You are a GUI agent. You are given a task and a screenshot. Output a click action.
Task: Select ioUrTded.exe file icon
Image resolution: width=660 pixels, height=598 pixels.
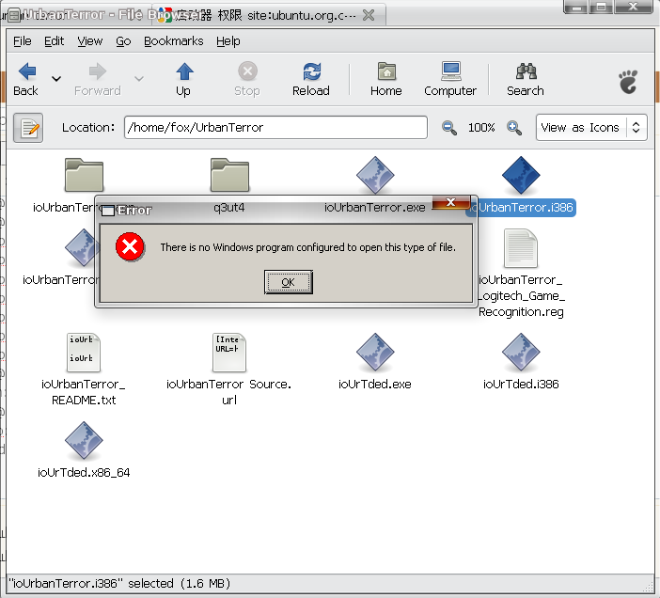point(374,352)
